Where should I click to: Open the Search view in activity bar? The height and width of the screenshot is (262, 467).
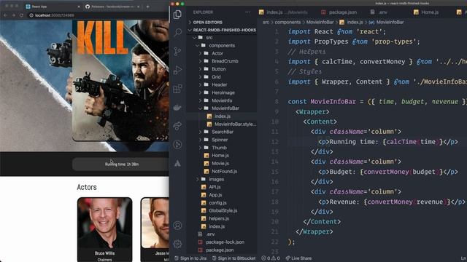point(177,32)
